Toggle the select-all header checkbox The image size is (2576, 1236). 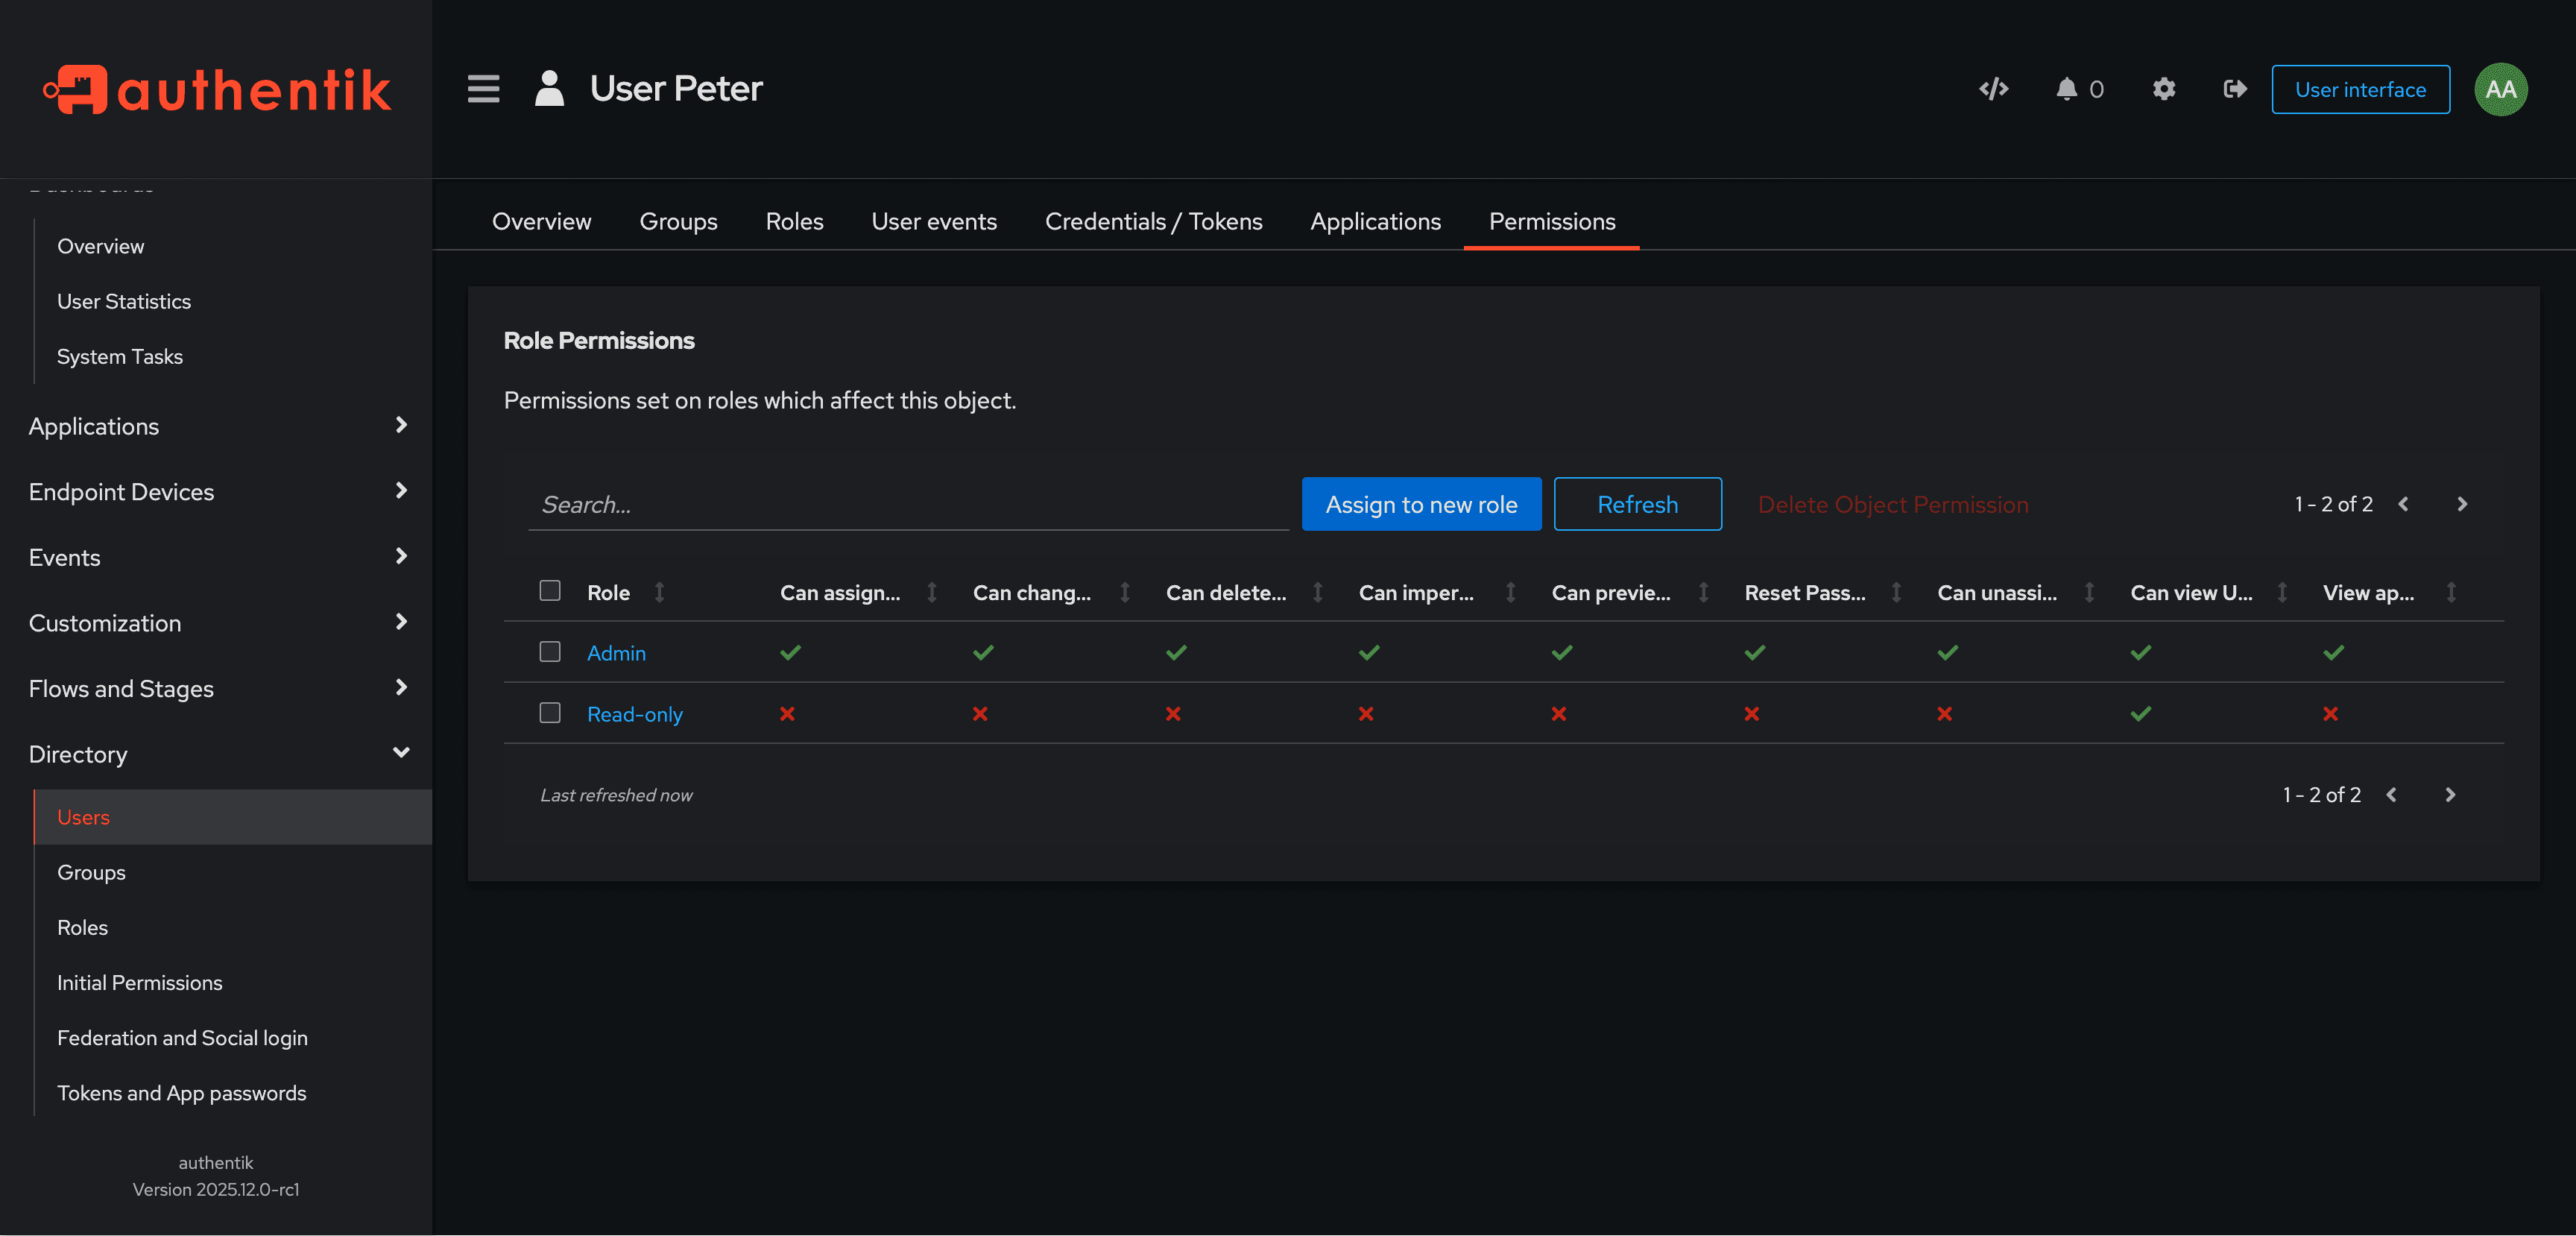(x=550, y=590)
